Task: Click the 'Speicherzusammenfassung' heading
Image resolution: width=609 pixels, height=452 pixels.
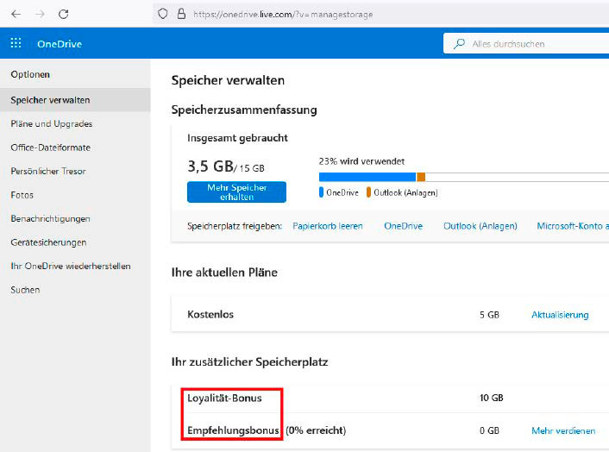Action: pos(244,110)
